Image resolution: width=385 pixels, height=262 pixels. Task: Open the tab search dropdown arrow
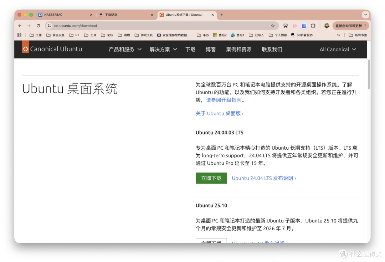[366, 15]
